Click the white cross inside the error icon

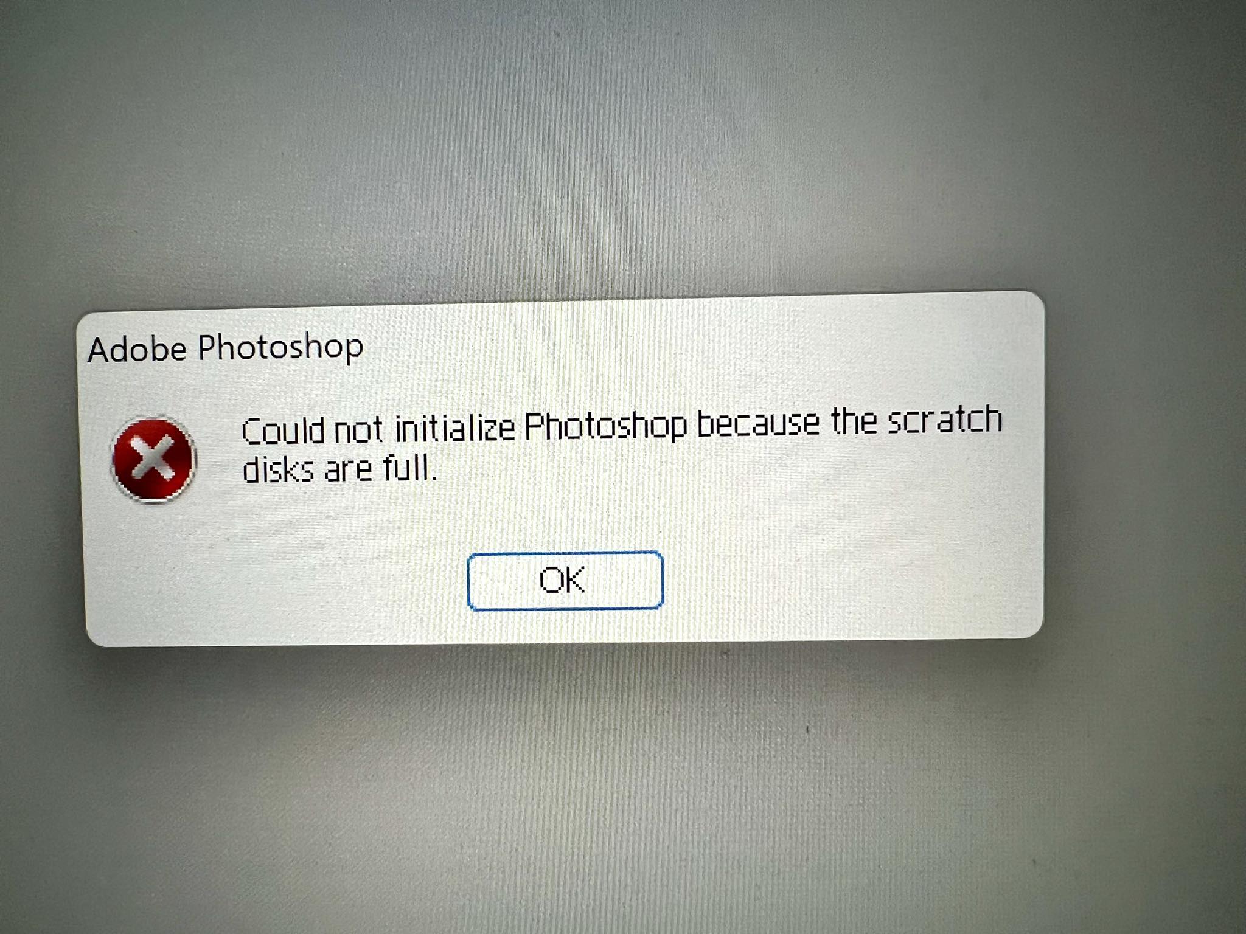[x=153, y=458]
